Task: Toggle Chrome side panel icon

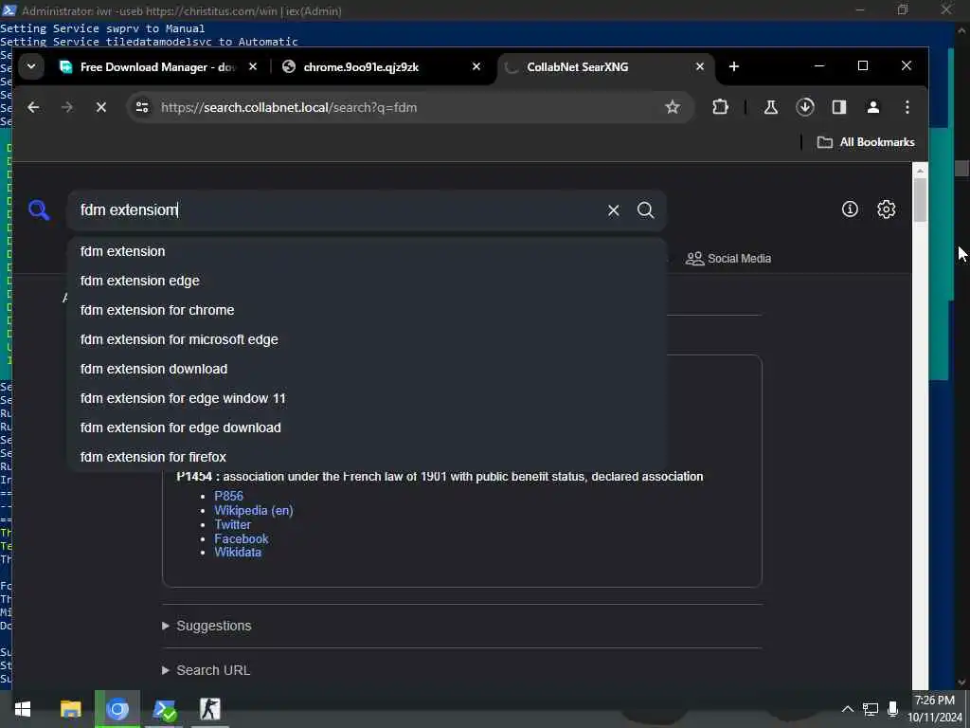Action: click(x=839, y=107)
